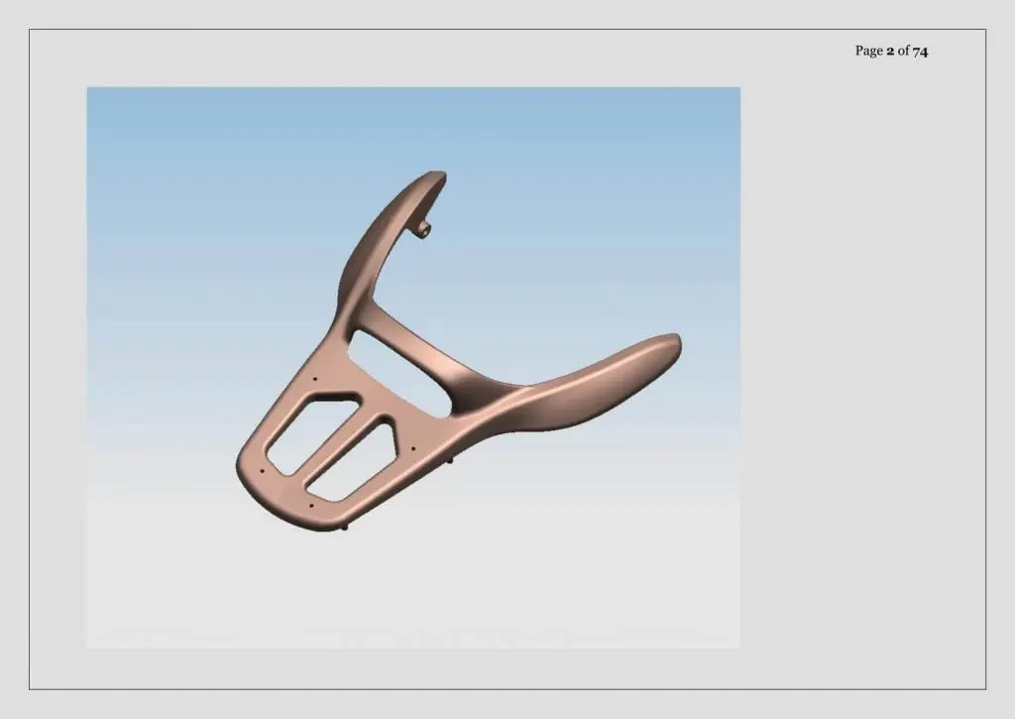The width and height of the screenshot is (1015, 719).
Task: Click the small hole near the plate's top-left
Action: click(x=314, y=380)
